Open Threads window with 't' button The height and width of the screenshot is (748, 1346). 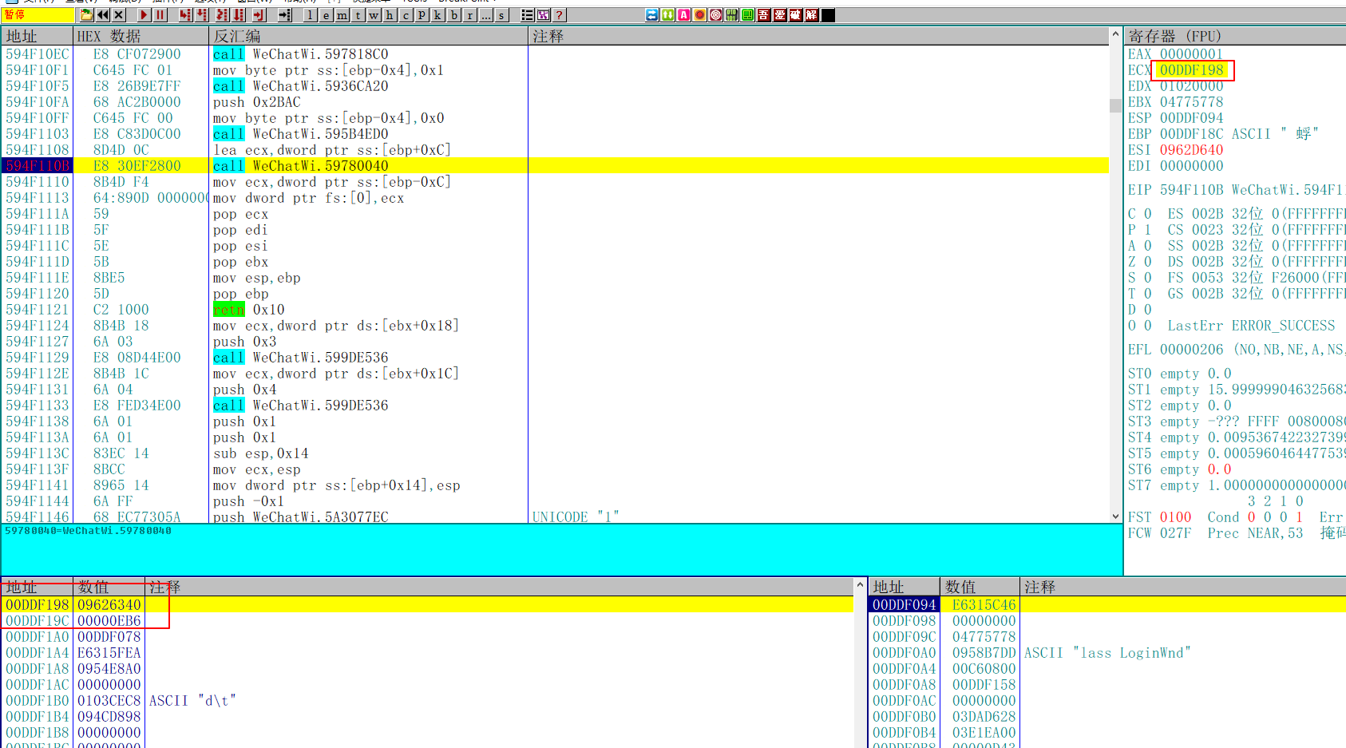[x=358, y=15]
